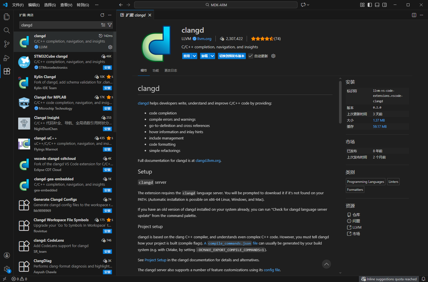Type in the extensions search box
Viewport: 428px width, 282px height.
57,25
